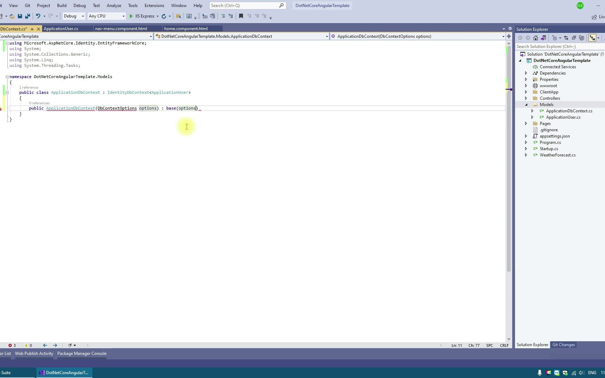Click the CRLF line ending indicator
Screen dimensions: 605x378
pos(504,345)
